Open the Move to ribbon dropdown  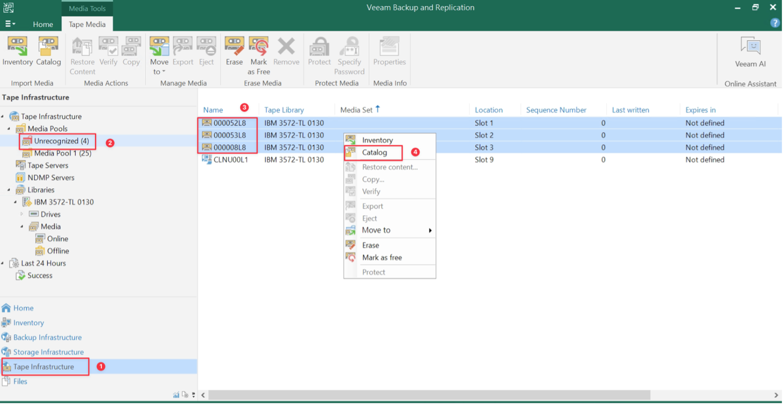pyautogui.click(x=159, y=57)
